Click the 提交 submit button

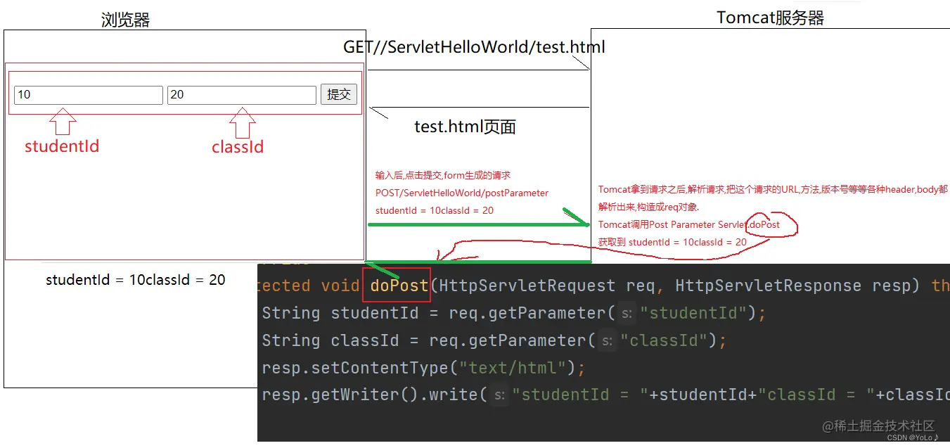(339, 94)
